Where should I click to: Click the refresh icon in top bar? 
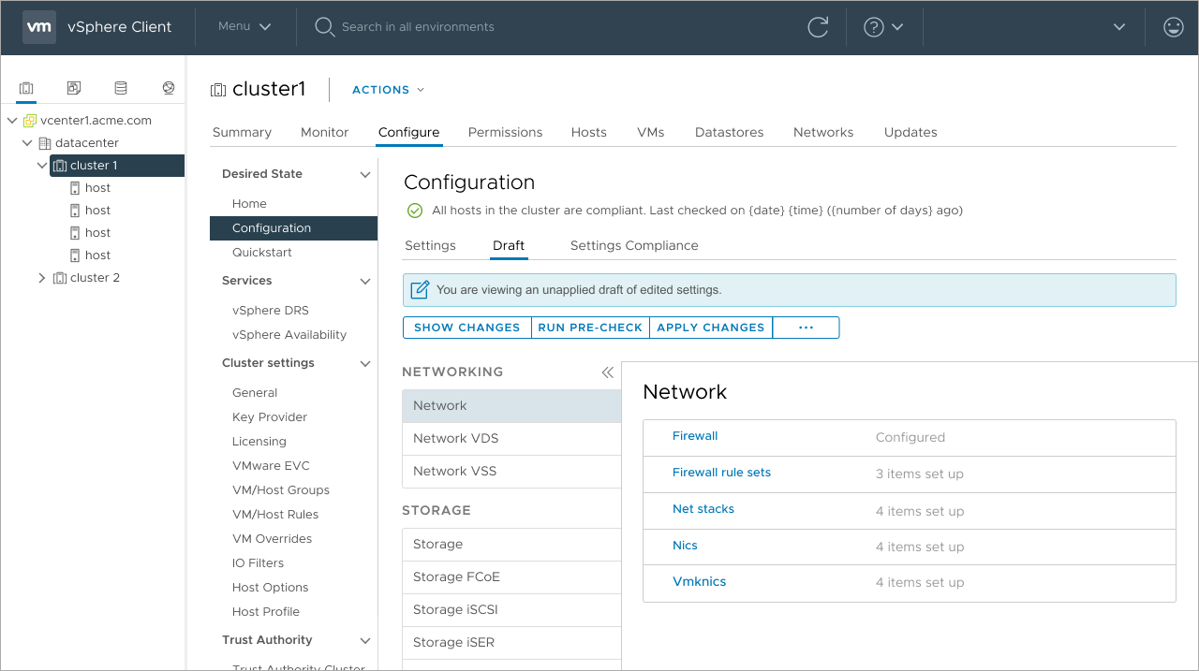818,27
